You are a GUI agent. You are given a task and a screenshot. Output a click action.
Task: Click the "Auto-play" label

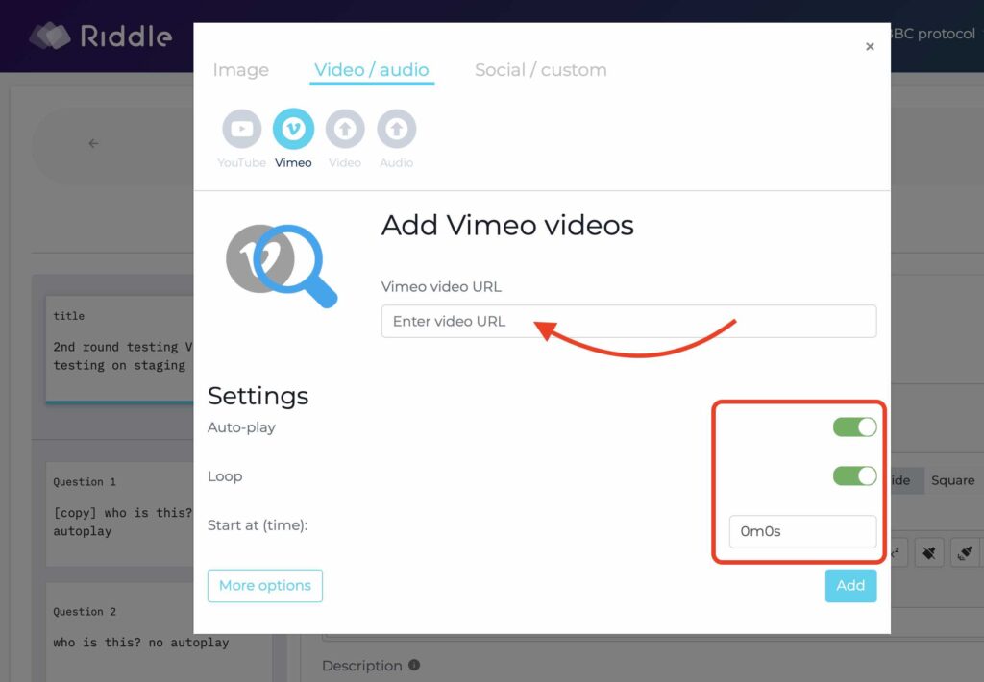(241, 427)
